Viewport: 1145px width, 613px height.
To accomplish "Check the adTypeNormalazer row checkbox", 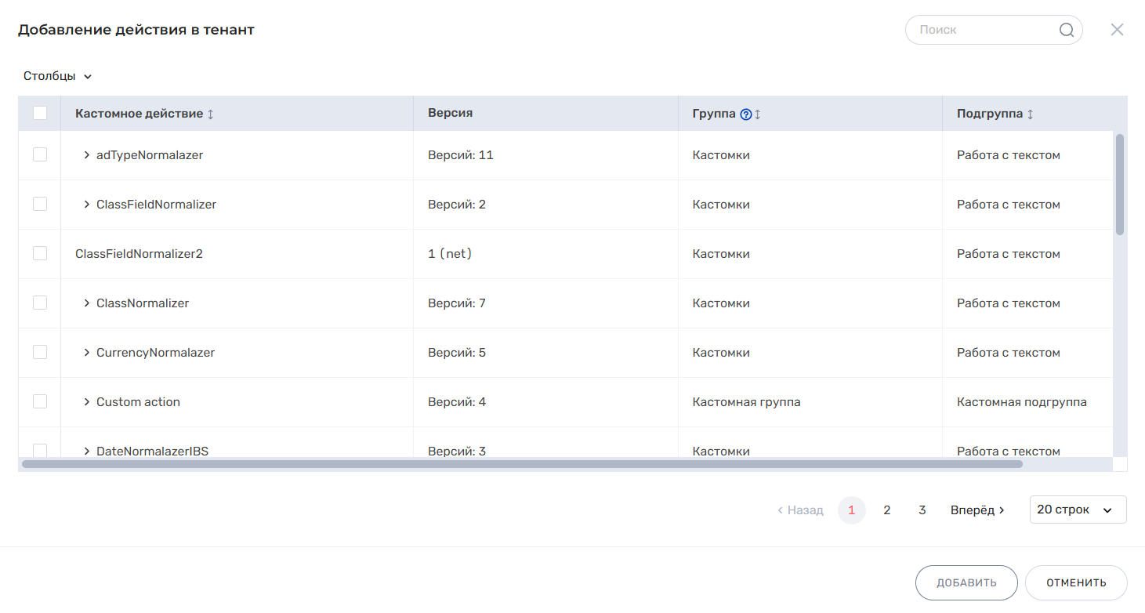I will [x=40, y=155].
